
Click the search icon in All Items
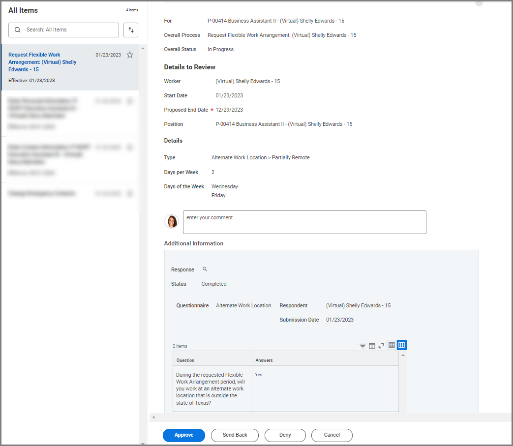(x=18, y=30)
